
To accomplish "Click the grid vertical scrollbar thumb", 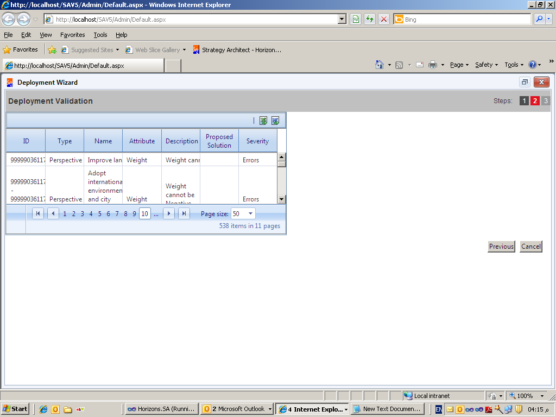I will click(x=282, y=164).
